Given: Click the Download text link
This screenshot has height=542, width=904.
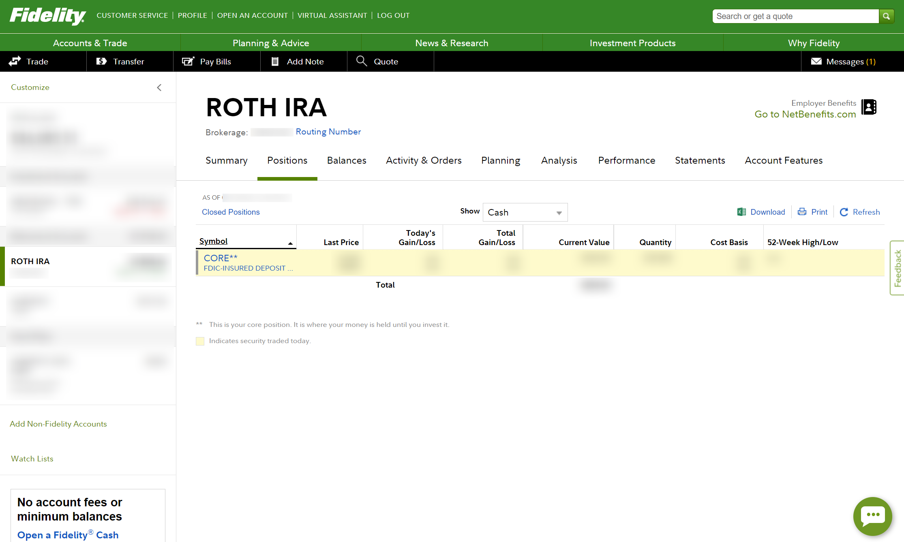Looking at the screenshot, I should pyautogui.click(x=768, y=212).
